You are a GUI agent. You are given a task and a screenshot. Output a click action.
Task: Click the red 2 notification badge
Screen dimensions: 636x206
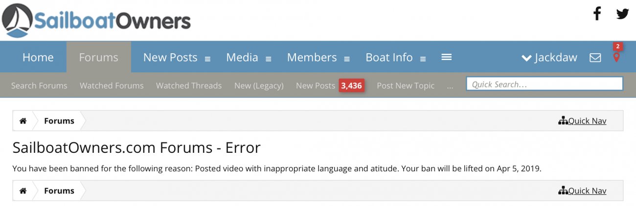(618, 46)
